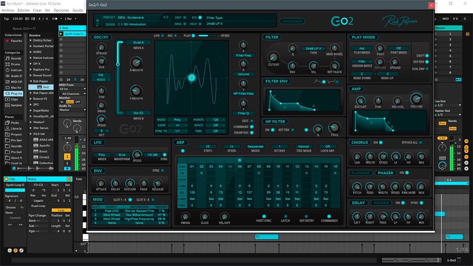Viewport: 473px width, 266px height.
Task: Click the MOD WHEEL filter knob
Action: point(334,48)
